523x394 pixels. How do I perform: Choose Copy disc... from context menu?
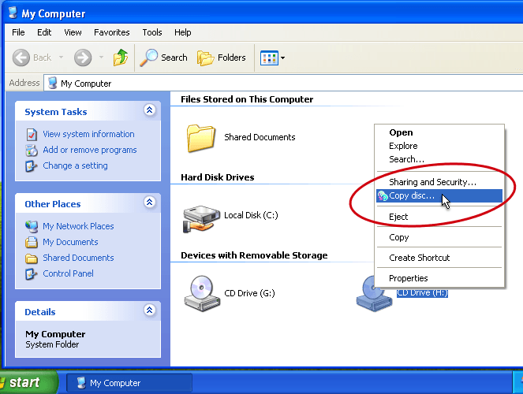(411, 195)
